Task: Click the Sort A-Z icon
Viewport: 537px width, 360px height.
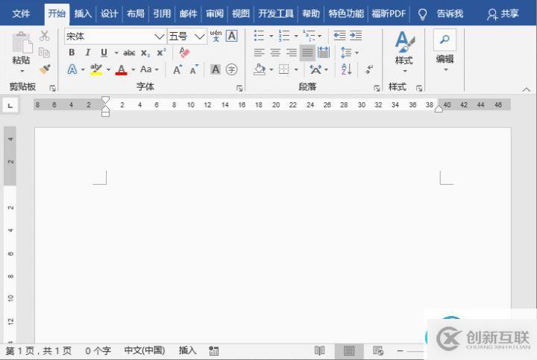Action: pos(346,69)
